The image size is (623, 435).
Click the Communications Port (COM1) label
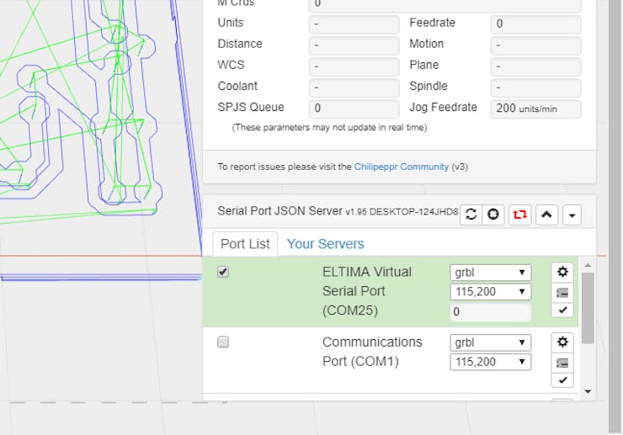click(372, 352)
